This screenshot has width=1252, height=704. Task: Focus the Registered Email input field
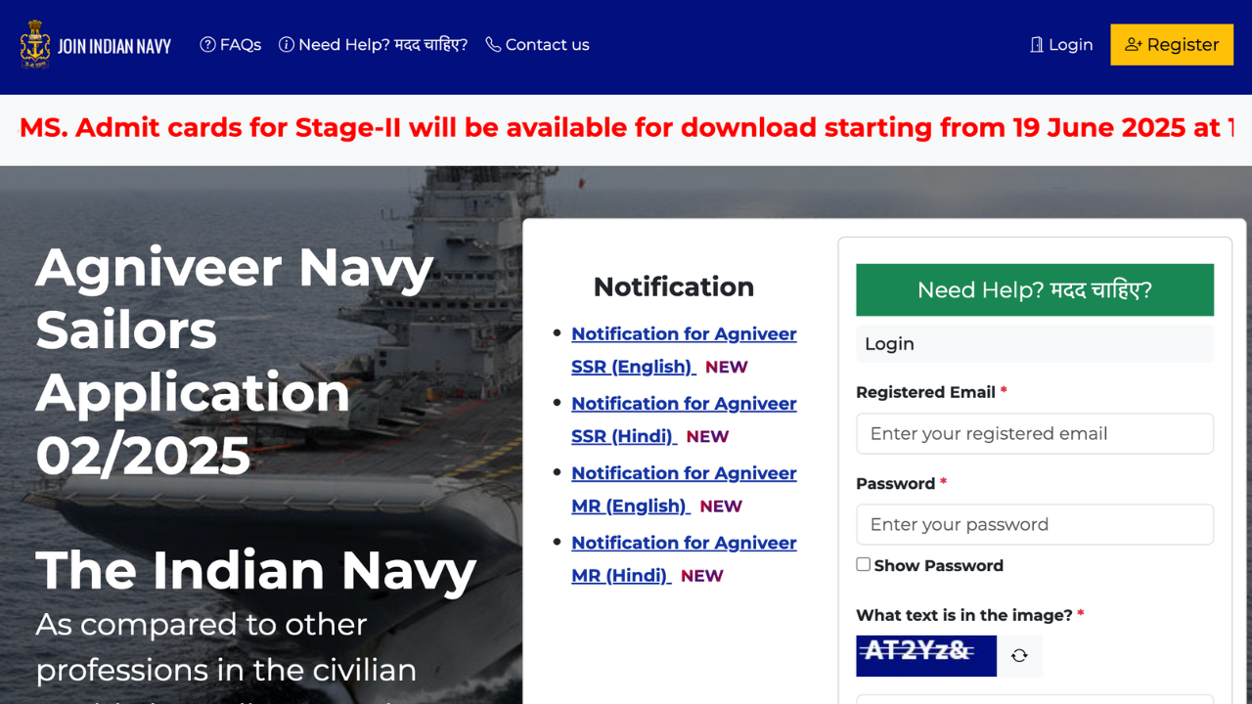1034,434
